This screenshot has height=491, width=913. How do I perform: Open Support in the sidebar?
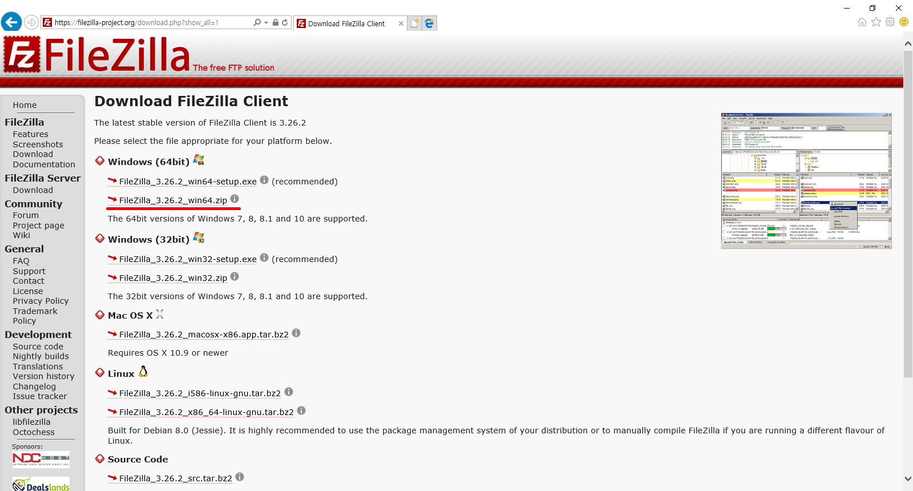(29, 271)
